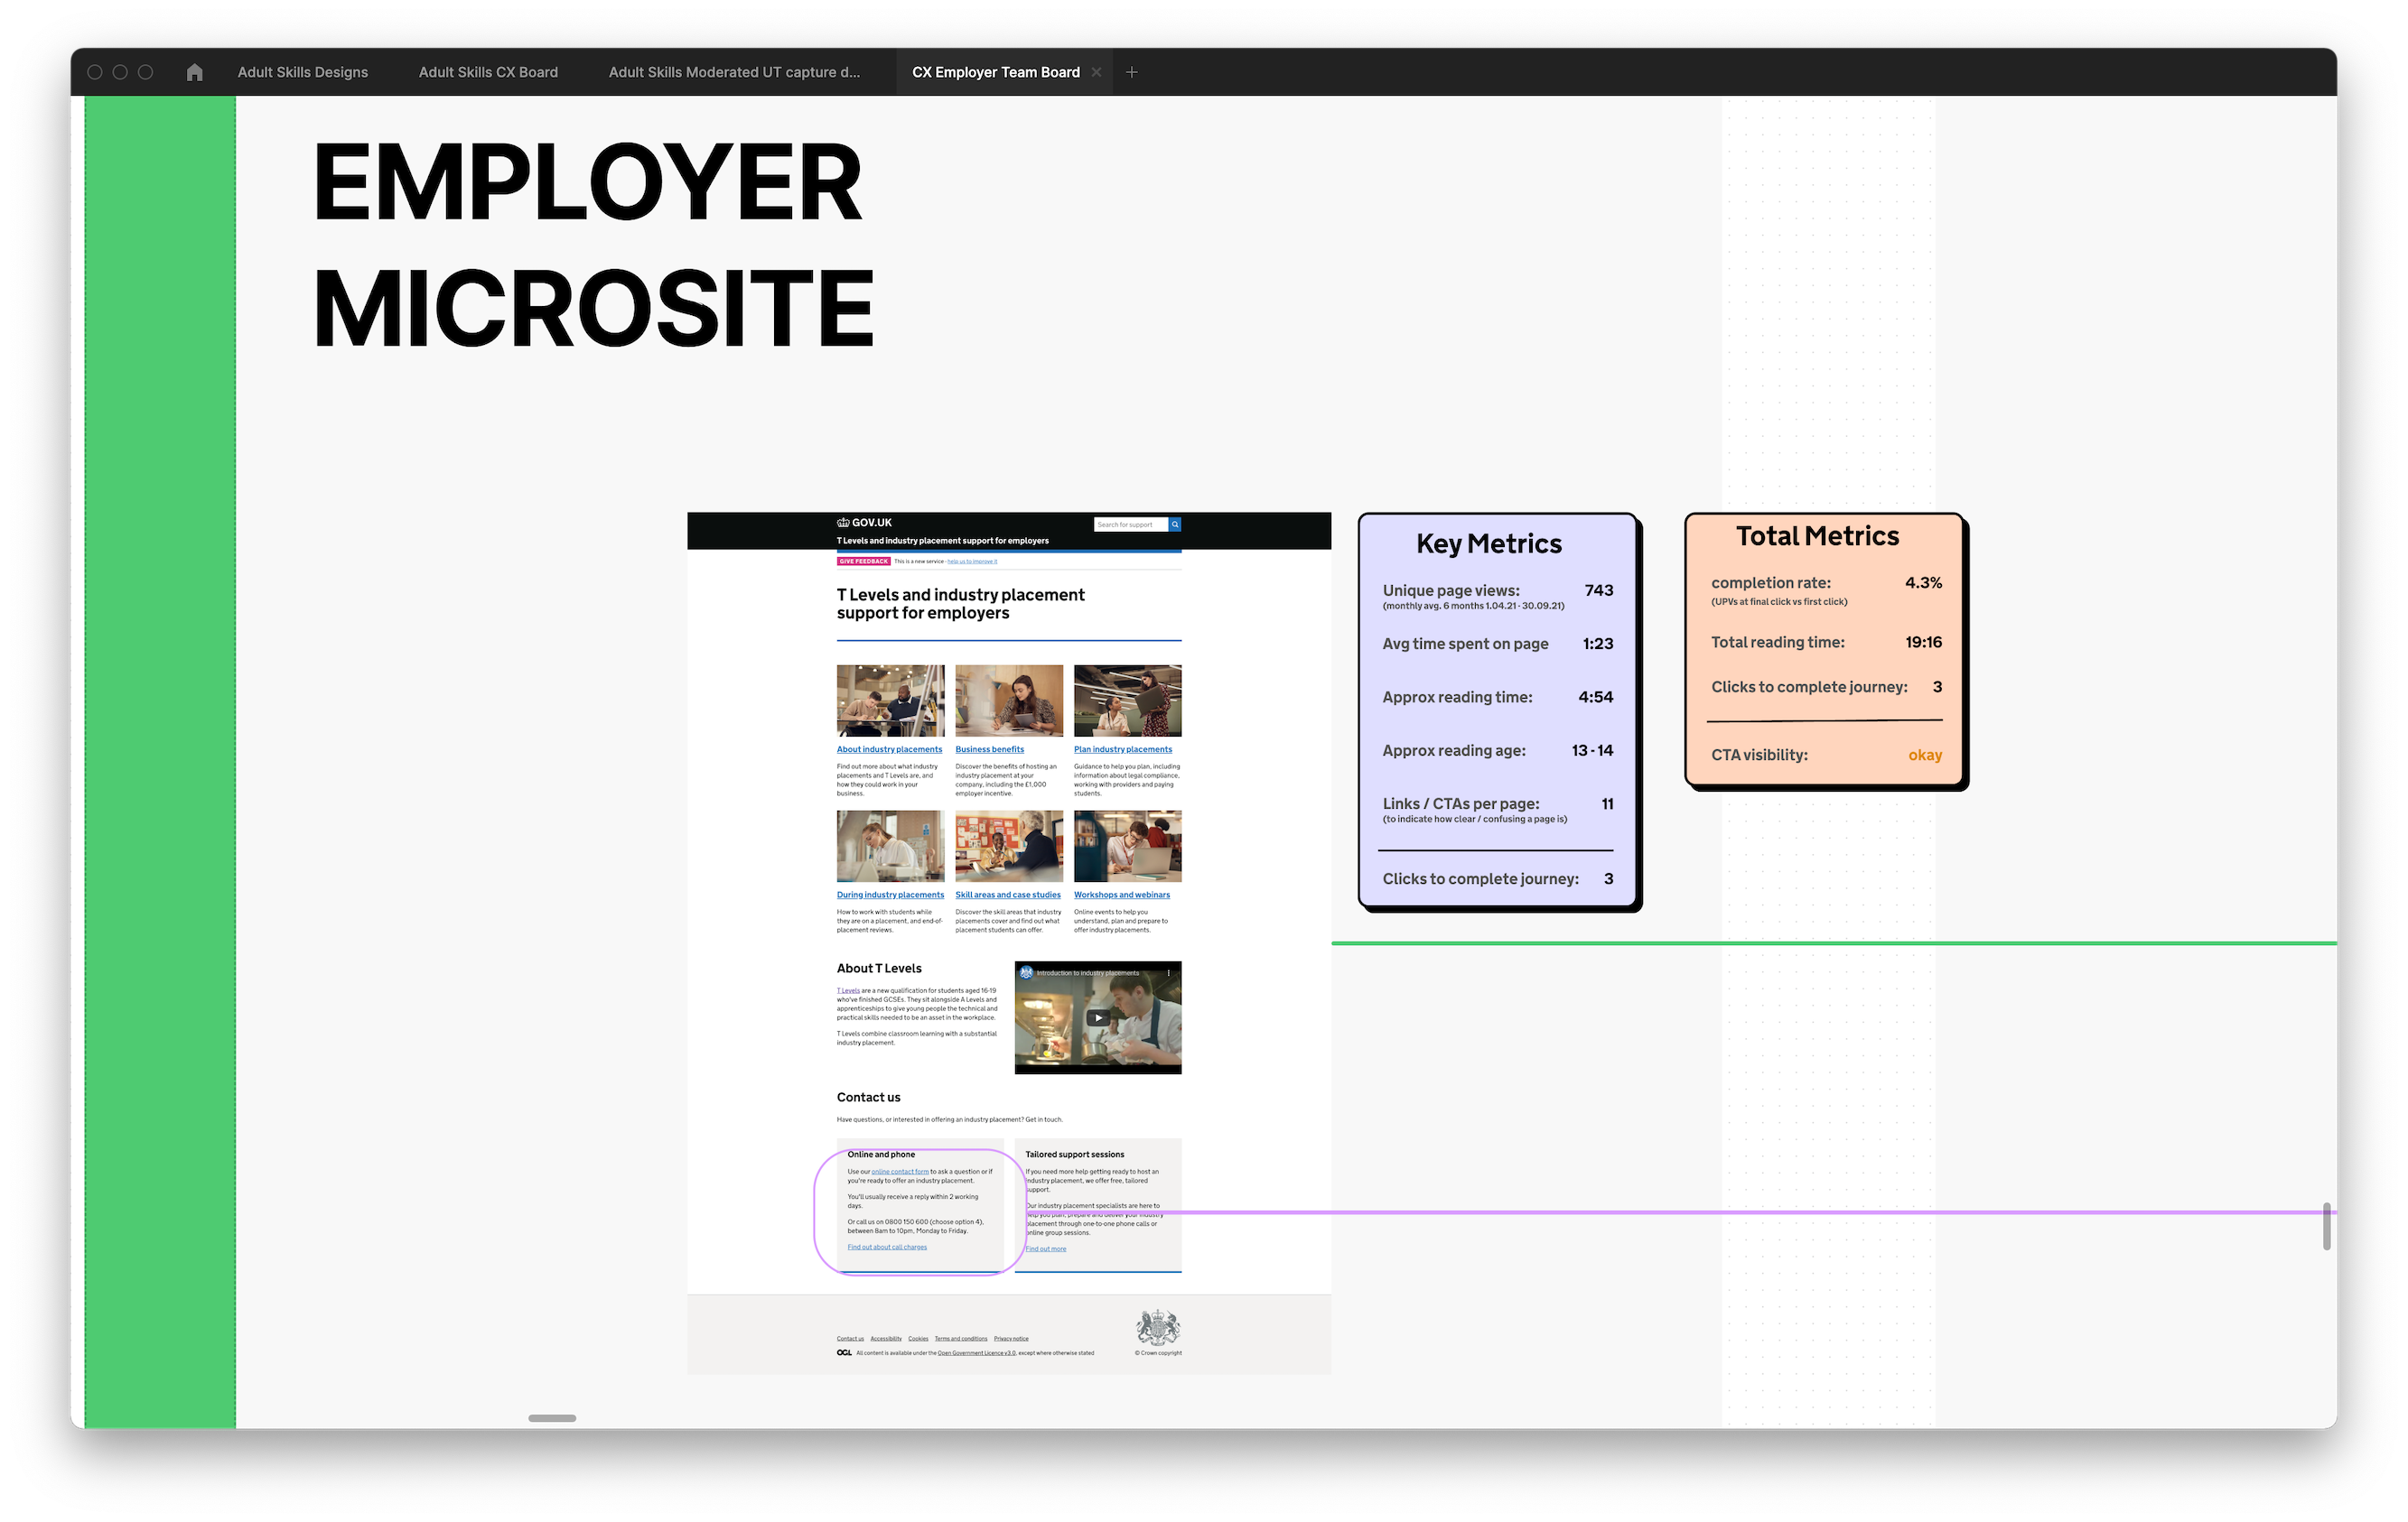Click the blue search magnifier icon

point(1175,524)
